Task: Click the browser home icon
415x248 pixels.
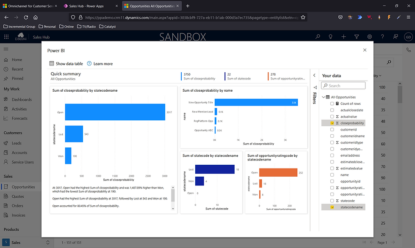Action: 36,17
